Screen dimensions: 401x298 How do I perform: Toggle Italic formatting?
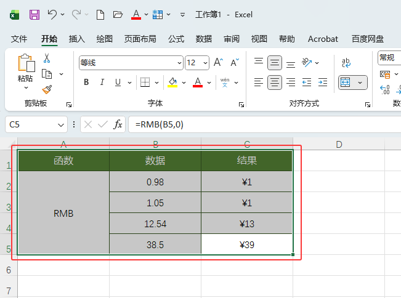[102, 83]
